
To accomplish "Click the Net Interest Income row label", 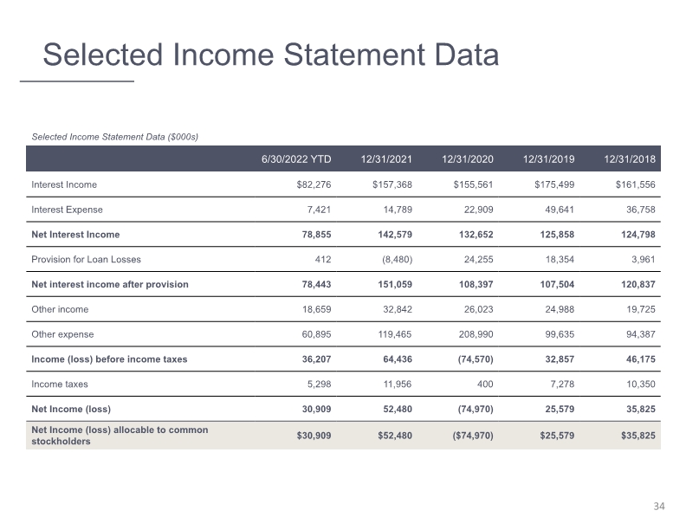I will pos(75,235).
